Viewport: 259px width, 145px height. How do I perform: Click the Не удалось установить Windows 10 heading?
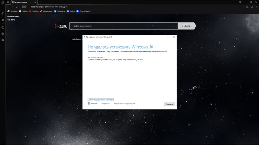tap(120, 47)
